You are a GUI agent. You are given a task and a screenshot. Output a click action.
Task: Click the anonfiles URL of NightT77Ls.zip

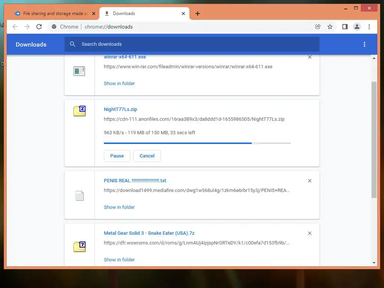coord(194,119)
